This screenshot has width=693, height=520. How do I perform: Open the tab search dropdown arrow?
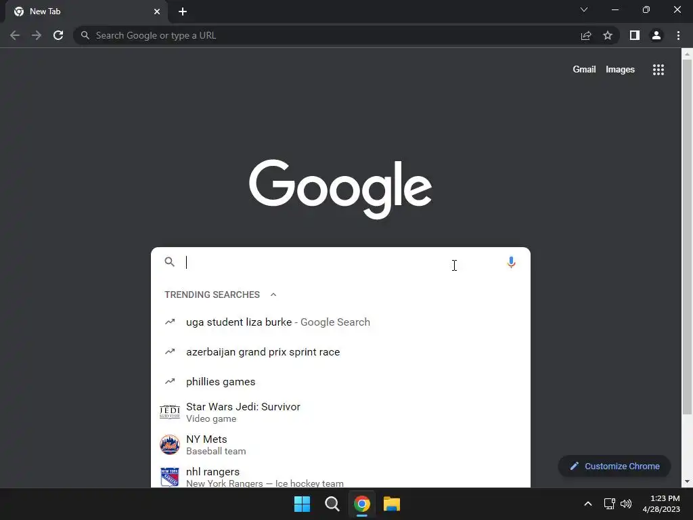tap(584, 9)
